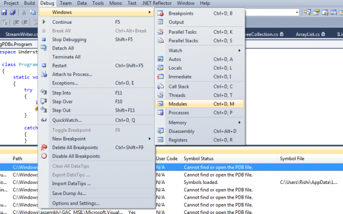Screen dimensions: 343x214
Task: Click the Copy toolbar icon
Action: [33, 12]
